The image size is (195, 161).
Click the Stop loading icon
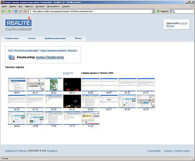pos(20,11)
